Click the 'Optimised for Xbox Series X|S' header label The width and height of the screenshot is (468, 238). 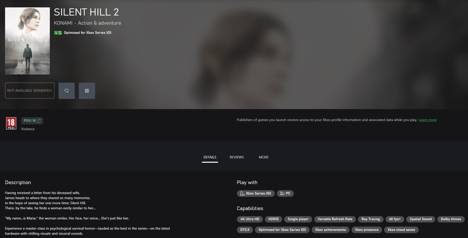pos(87,33)
